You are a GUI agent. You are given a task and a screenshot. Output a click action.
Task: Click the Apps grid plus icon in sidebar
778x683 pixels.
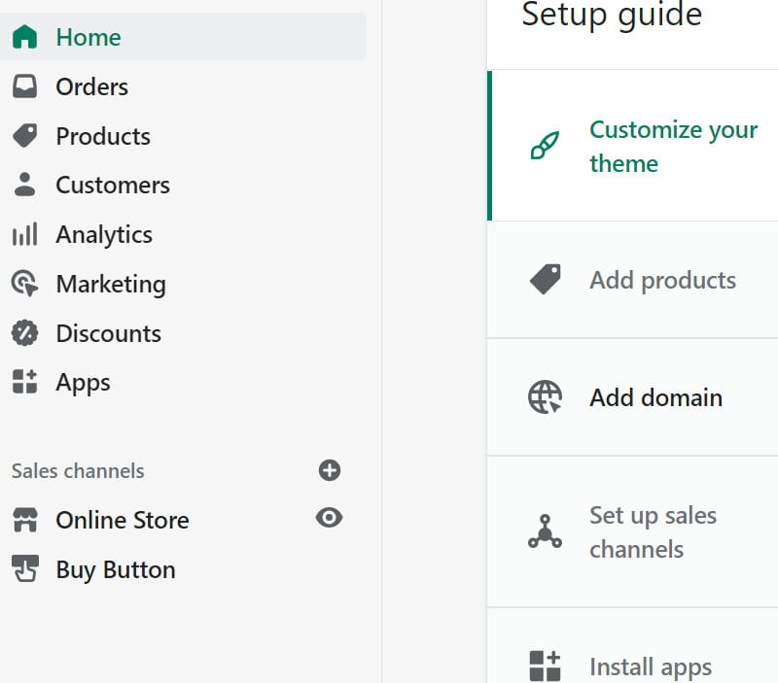[25, 382]
